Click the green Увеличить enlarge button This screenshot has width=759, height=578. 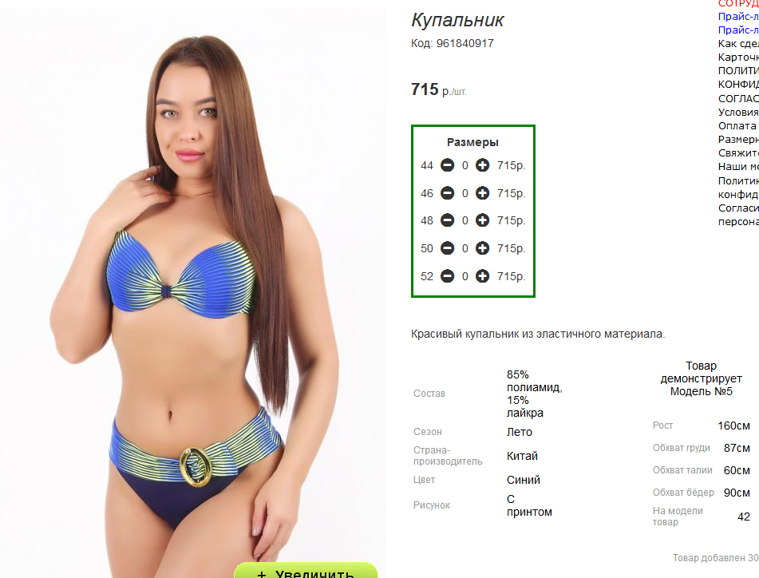click(306, 570)
